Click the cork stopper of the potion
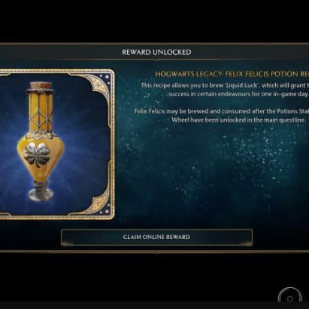309x309 pixels. point(41,86)
